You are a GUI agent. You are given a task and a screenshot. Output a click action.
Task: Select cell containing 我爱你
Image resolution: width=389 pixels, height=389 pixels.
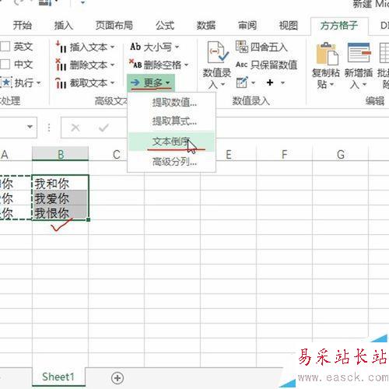point(60,198)
